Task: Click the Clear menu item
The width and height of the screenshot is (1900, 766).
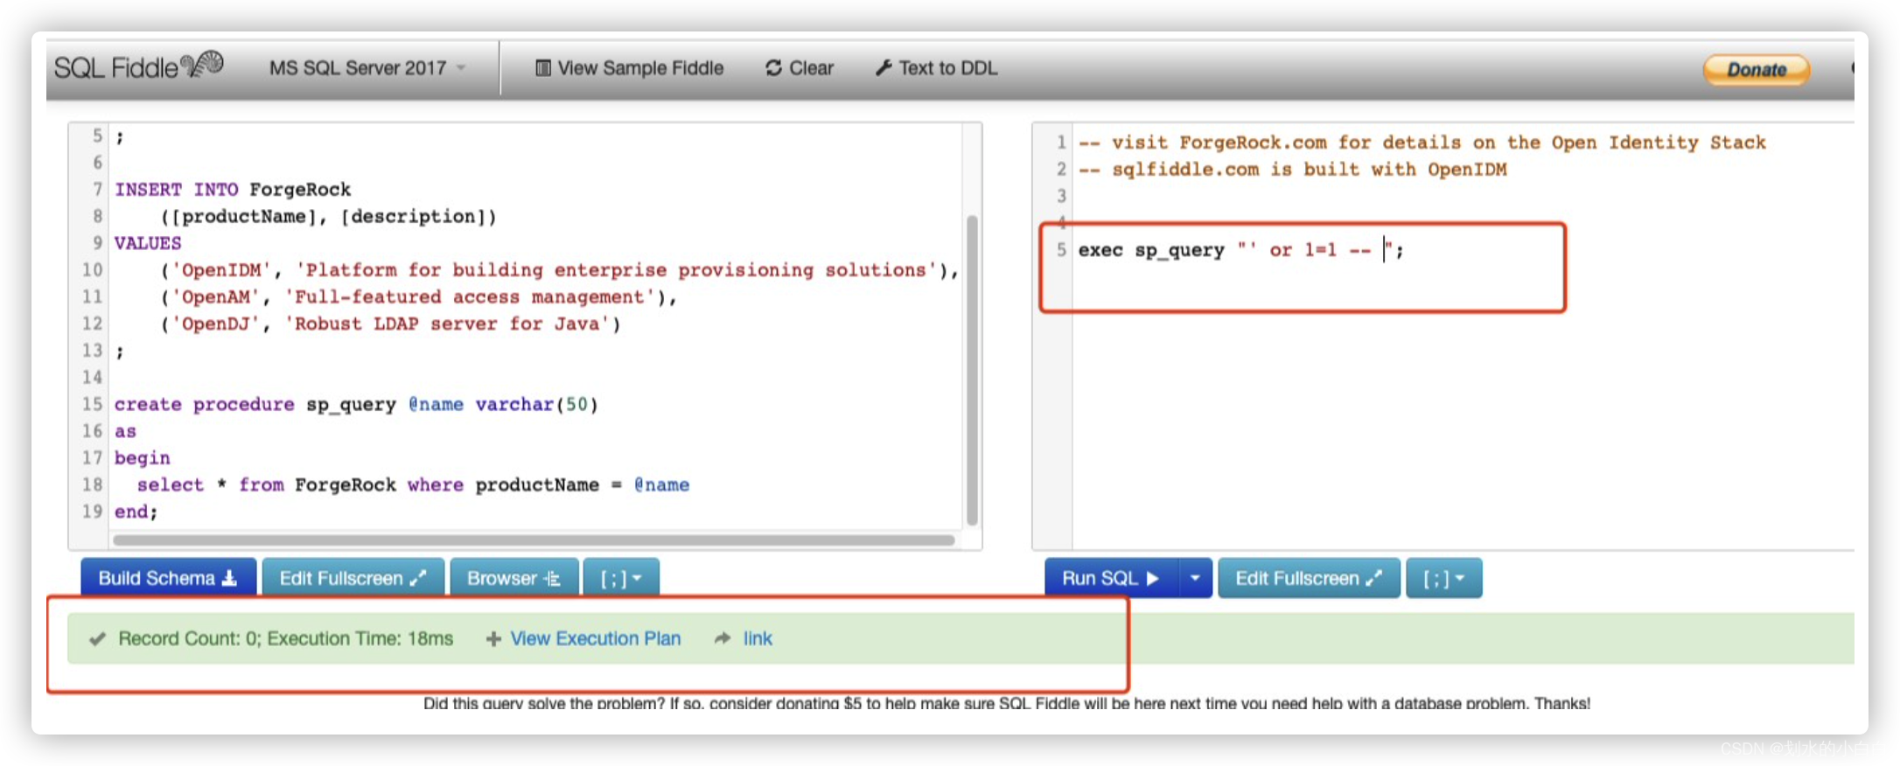Action: coord(800,68)
